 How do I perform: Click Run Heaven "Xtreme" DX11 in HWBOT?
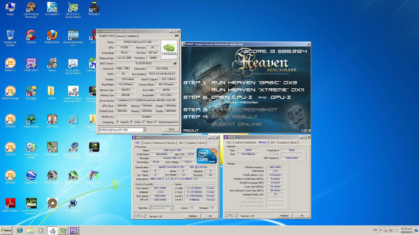258,90
